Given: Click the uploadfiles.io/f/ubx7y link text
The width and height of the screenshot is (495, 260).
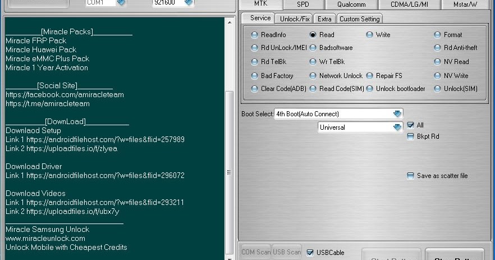Looking at the screenshot, I should [x=73, y=211].
